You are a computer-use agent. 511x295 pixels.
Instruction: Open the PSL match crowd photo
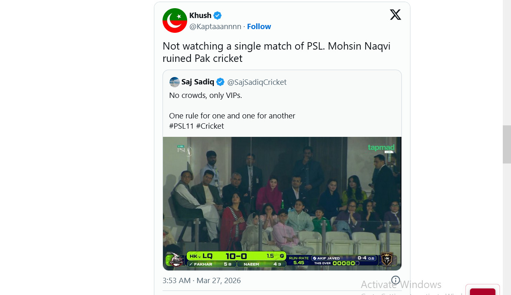point(282,197)
